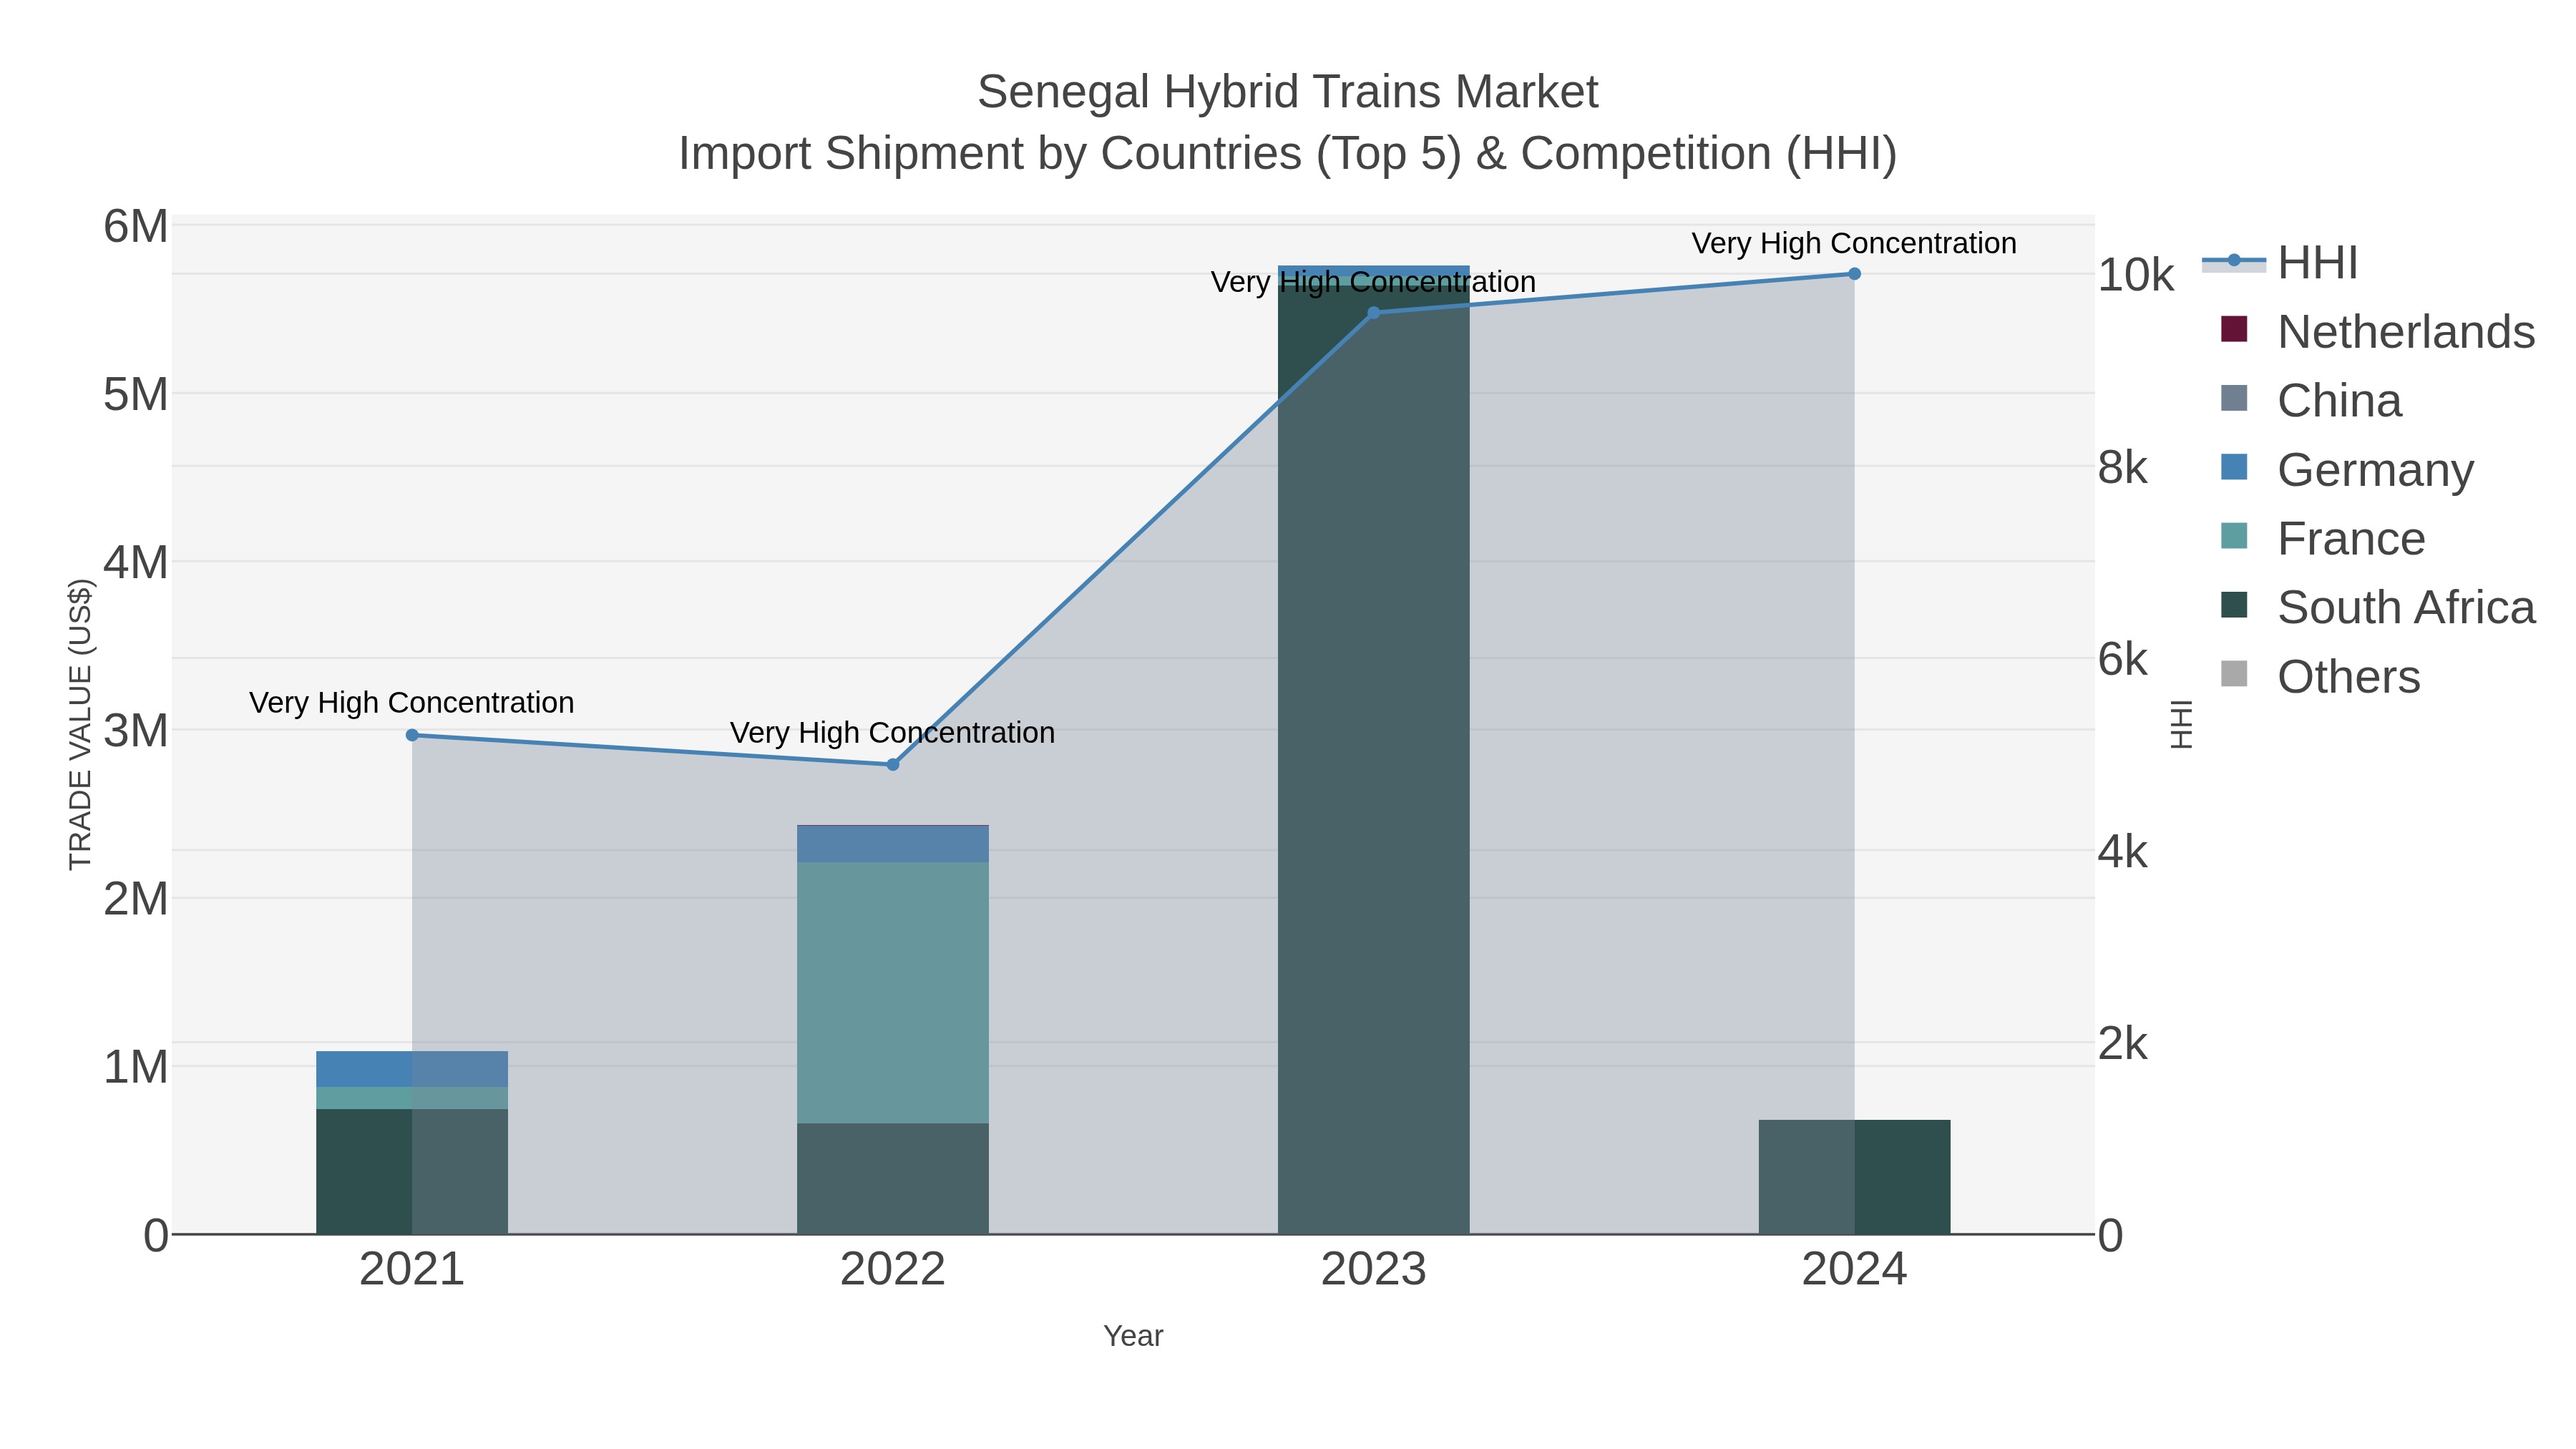Image resolution: width=2576 pixels, height=1449 pixels.
Task: Click the 2024 Very High Concentration annotation
Action: click(x=1854, y=243)
